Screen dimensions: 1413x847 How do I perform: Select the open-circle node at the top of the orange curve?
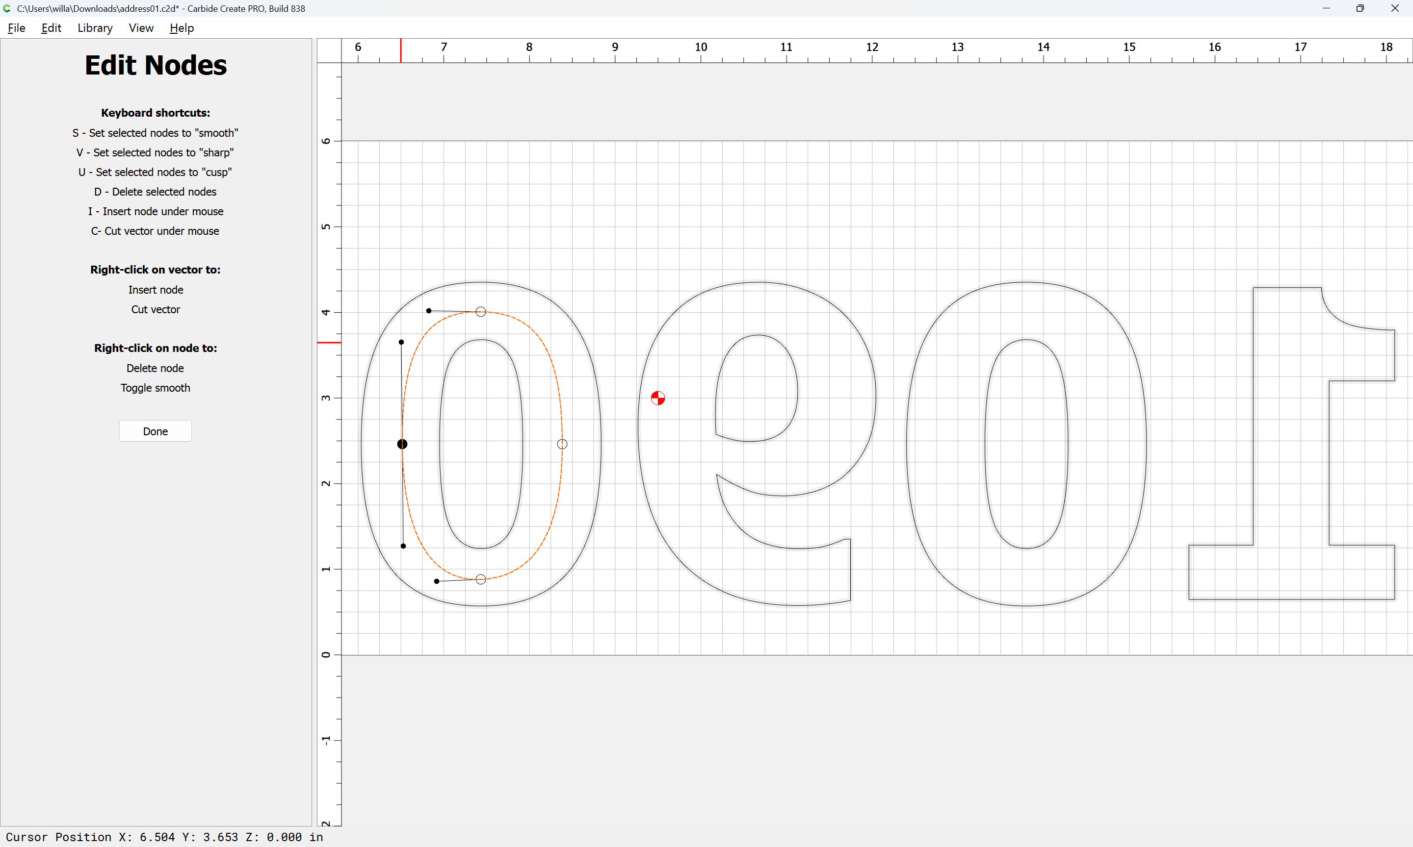point(481,312)
